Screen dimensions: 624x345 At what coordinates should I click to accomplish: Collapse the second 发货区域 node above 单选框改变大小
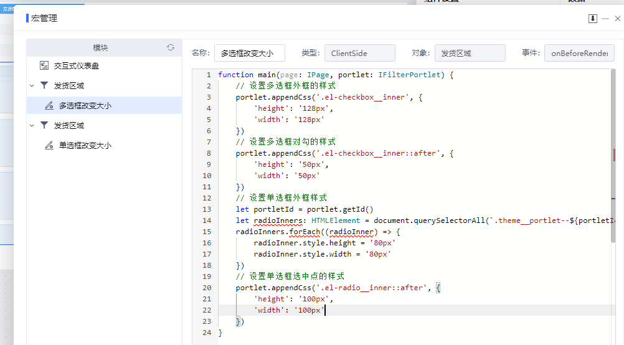32,125
